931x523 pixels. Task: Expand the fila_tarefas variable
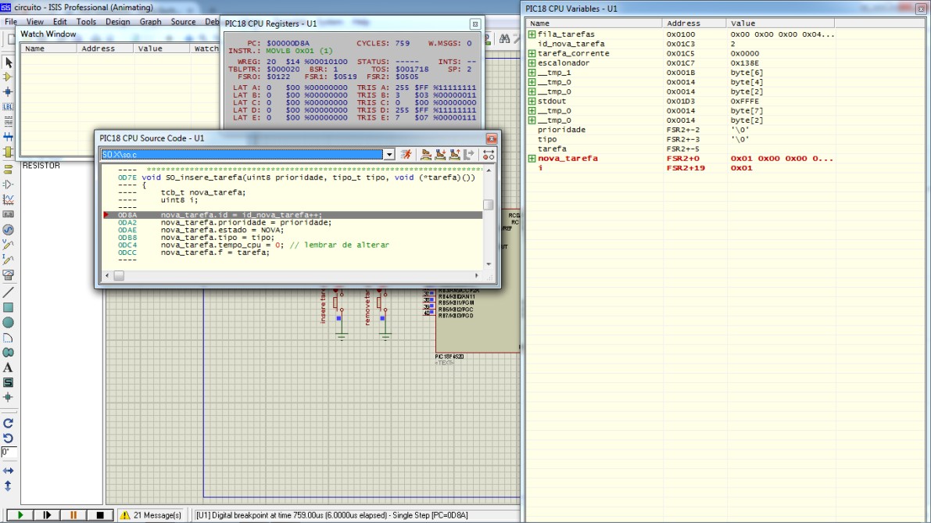(x=532, y=34)
